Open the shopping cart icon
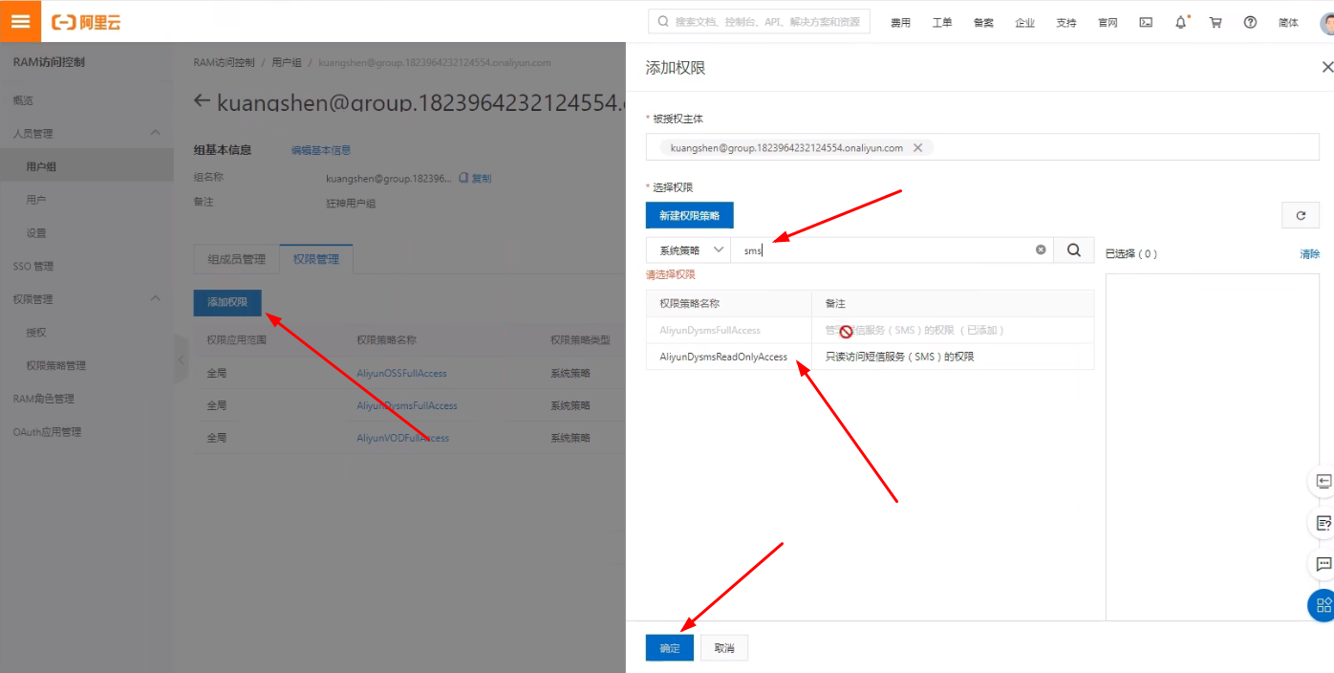Image resolution: width=1334 pixels, height=673 pixels. (x=1216, y=22)
